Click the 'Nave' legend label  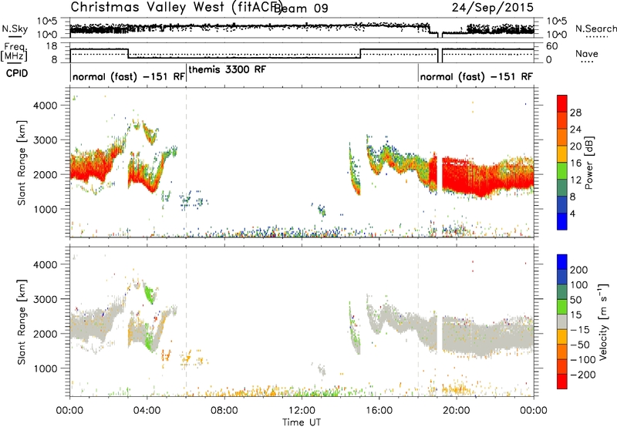tap(586, 53)
